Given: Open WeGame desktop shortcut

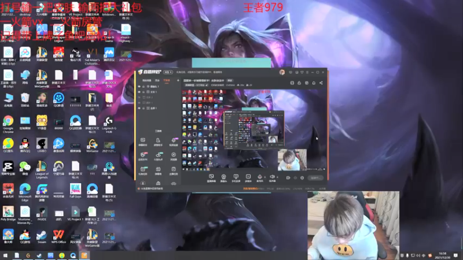Looking at the screenshot, I should 92,146.
